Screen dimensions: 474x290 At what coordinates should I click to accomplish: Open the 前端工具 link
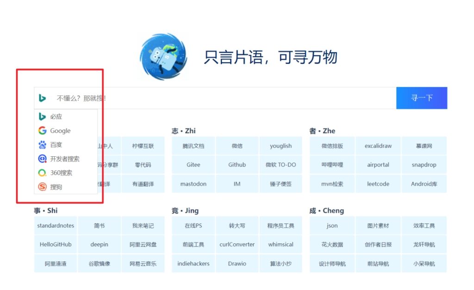point(193,244)
